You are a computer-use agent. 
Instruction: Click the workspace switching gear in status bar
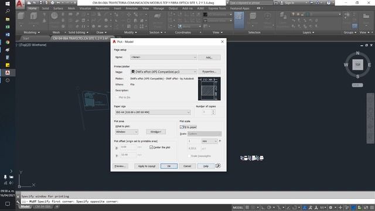(x=330, y=207)
